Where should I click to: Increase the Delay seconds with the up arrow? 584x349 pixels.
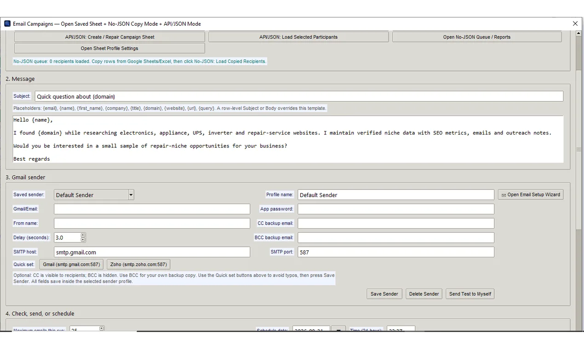[83, 235]
